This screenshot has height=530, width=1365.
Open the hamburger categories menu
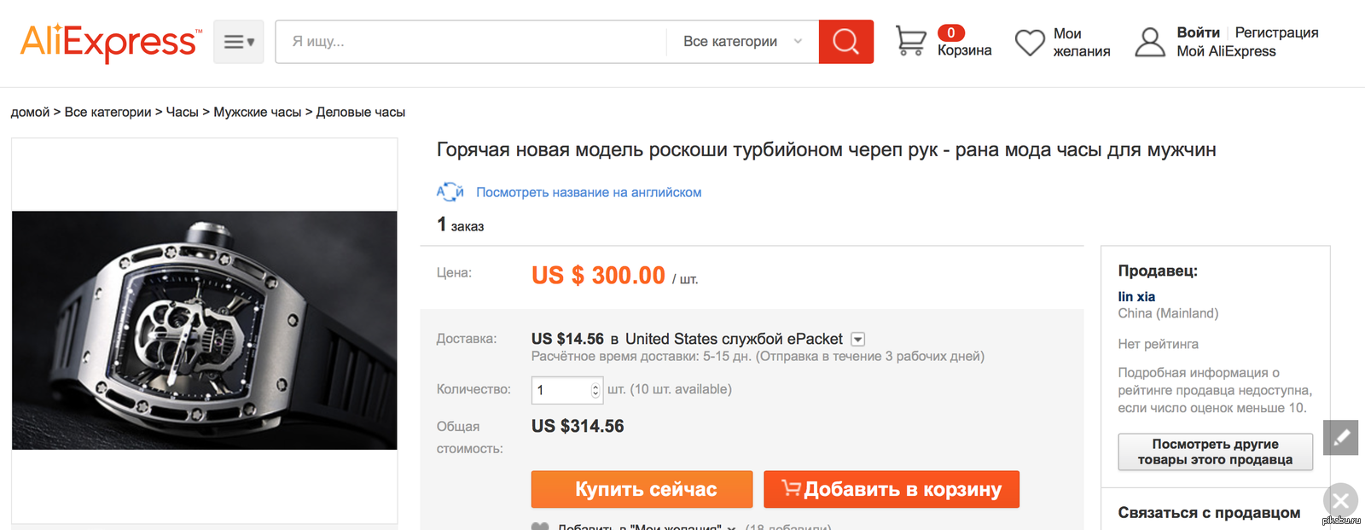[239, 42]
